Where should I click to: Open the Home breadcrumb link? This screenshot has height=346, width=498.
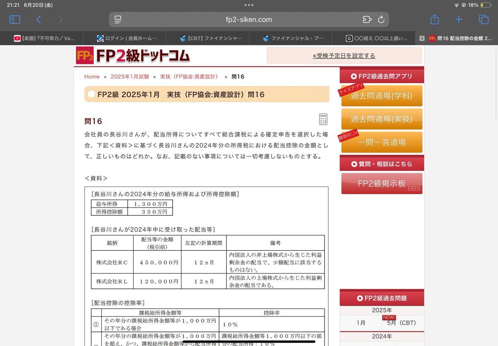[x=92, y=77]
